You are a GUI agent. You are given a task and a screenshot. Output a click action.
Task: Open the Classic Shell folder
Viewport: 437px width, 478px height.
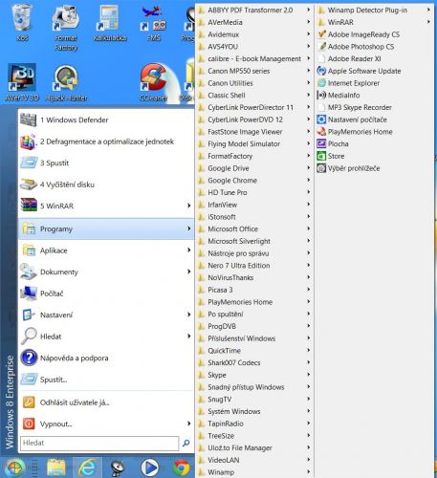(x=254, y=96)
